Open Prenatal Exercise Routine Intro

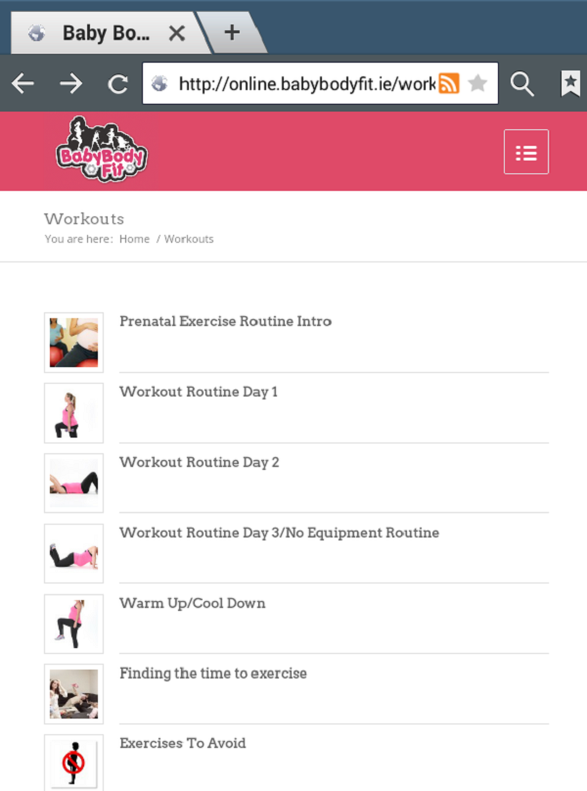(x=225, y=321)
